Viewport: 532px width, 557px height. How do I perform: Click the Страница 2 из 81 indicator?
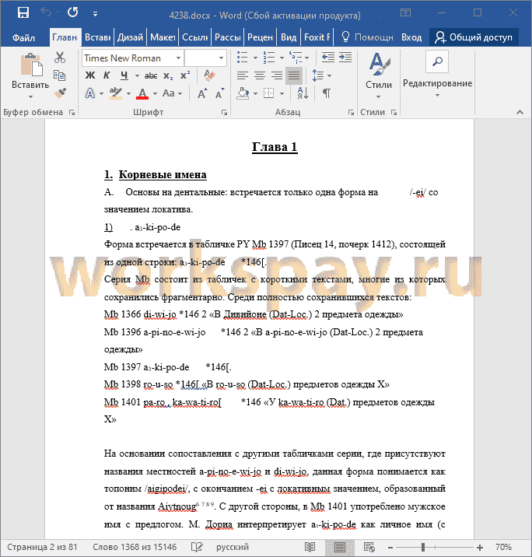[x=42, y=547]
